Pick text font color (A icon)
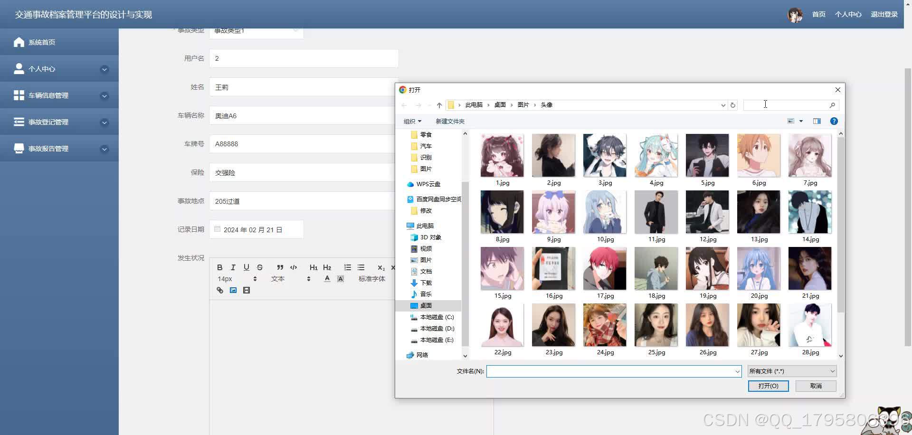Image resolution: width=912 pixels, height=435 pixels. click(327, 279)
